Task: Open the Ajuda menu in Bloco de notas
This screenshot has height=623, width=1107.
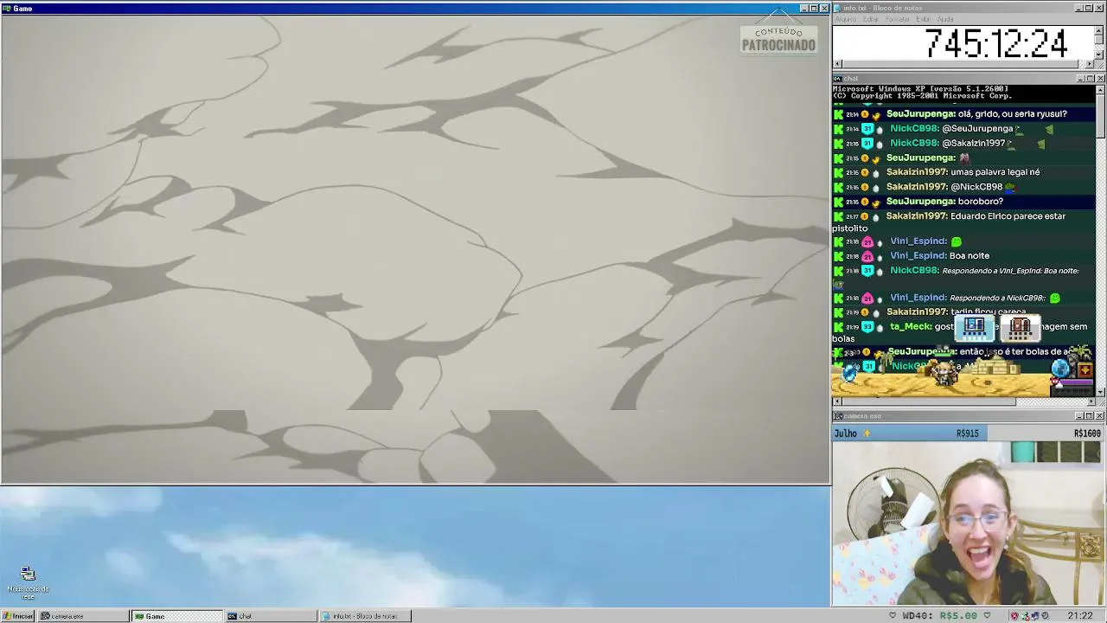Action: (945, 19)
